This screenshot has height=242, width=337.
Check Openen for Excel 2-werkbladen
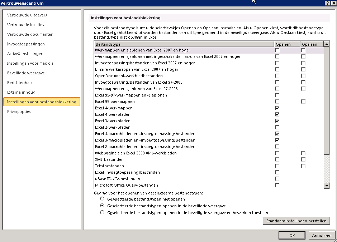pos(277,127)
